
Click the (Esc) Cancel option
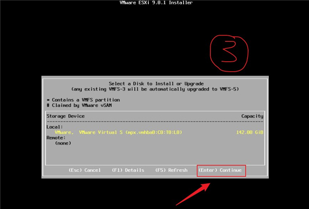click(85, 170)
